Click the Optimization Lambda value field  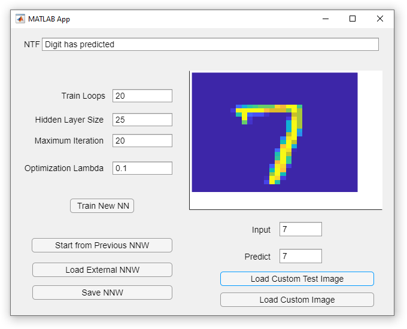(x=142, y=168)
